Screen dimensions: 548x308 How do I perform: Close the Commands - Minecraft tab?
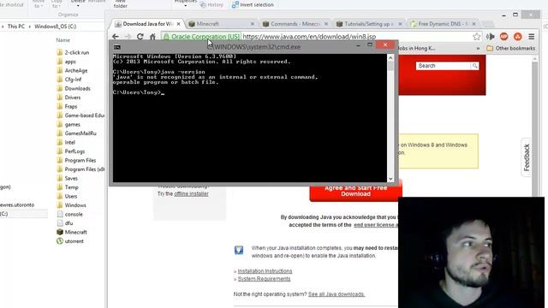click(326, 24)
